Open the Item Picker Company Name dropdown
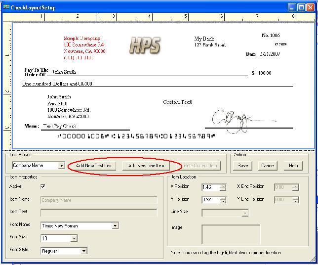This screenshot has width=318, height=265. point(61,166)
